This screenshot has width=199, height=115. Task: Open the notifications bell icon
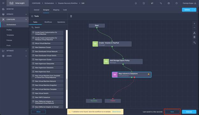tap(136, 3)
